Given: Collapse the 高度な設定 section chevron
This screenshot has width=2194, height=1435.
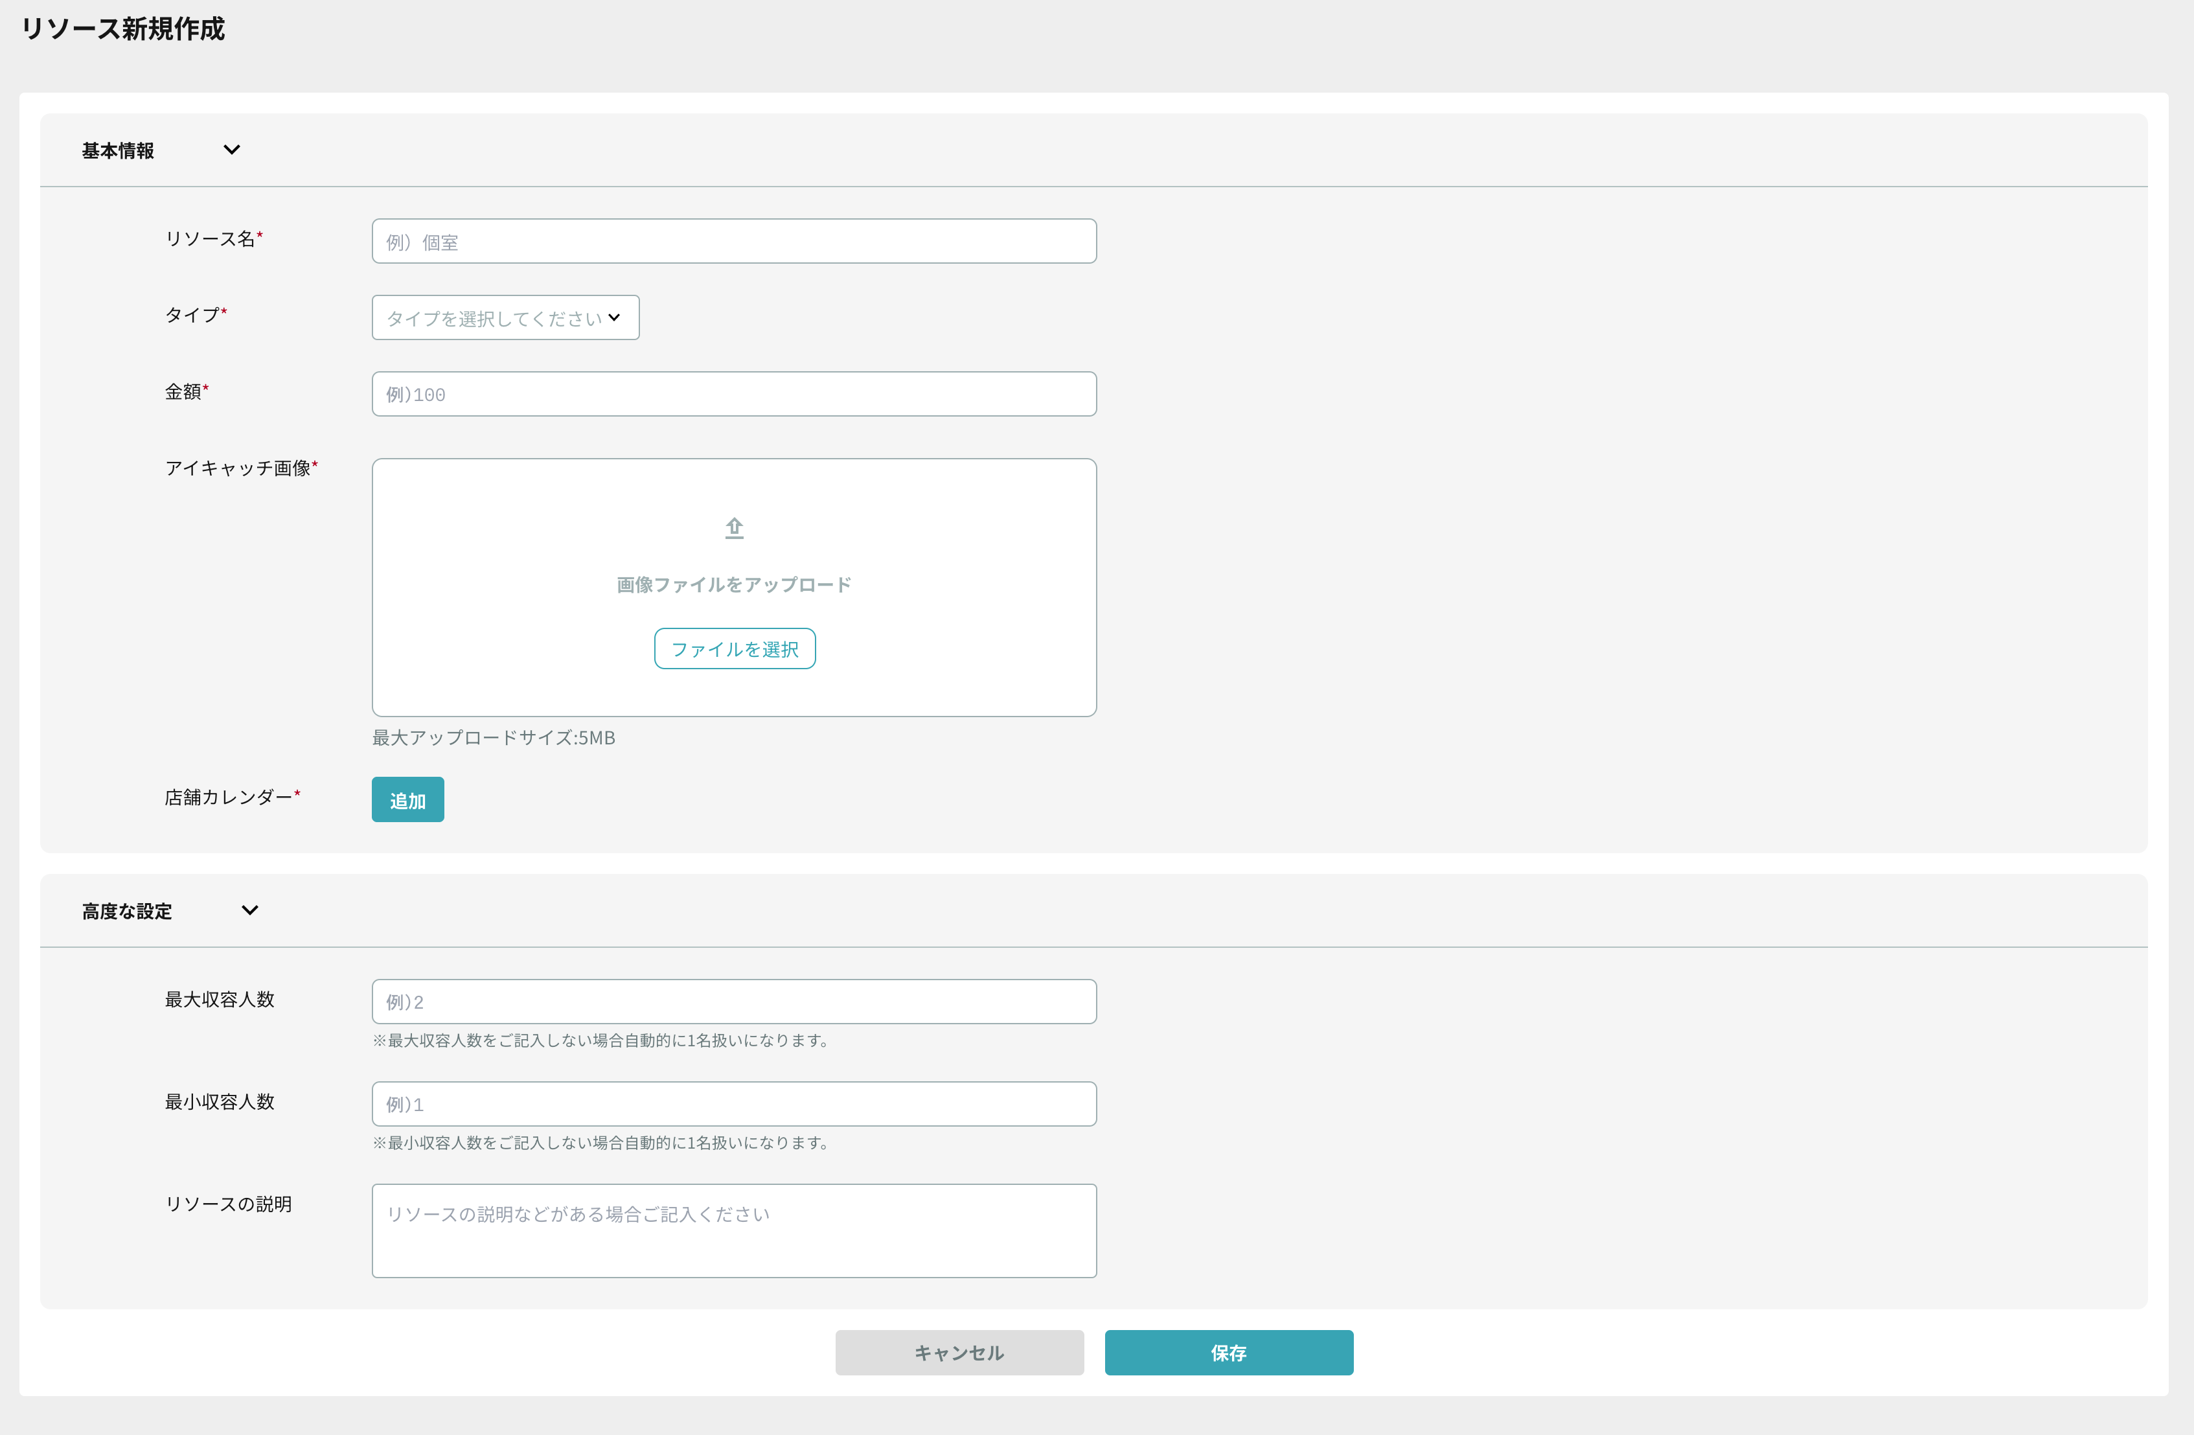Looking at the screenshot, I should [250, 910].
